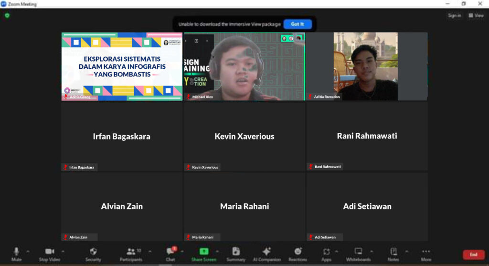
Task: Open the More menu in the toolbar
Action: [426, 253]
